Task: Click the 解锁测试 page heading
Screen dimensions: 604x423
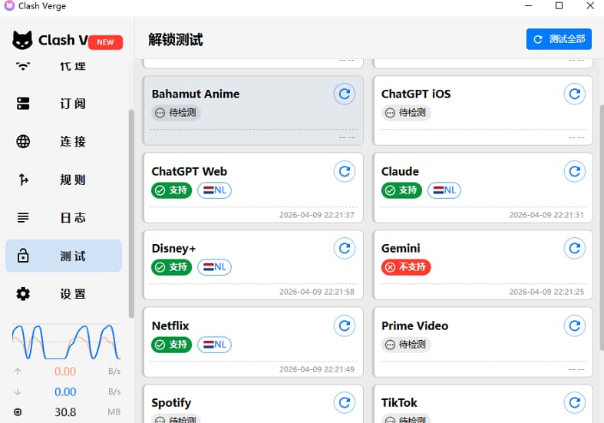Action: (176, 39)
